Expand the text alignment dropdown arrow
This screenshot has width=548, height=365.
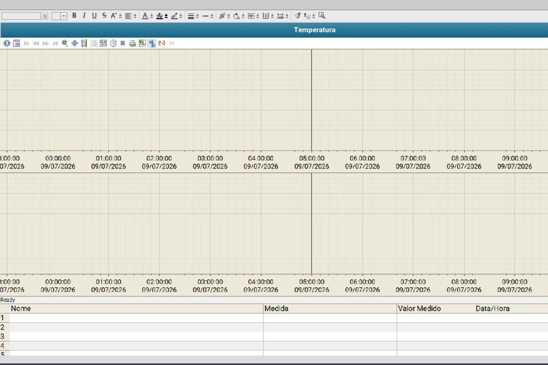pos(135,16)
